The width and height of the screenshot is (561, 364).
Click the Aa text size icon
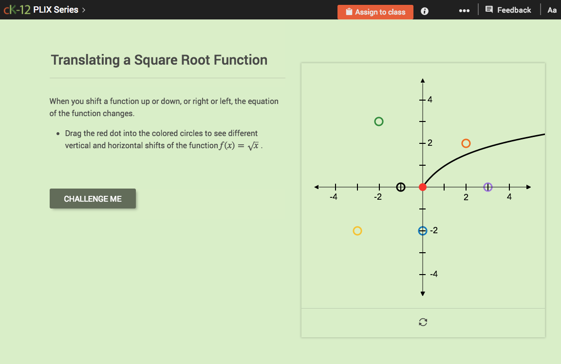[x=552, y=10]
